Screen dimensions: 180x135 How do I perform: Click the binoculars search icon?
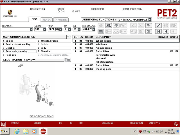(116, 26)
